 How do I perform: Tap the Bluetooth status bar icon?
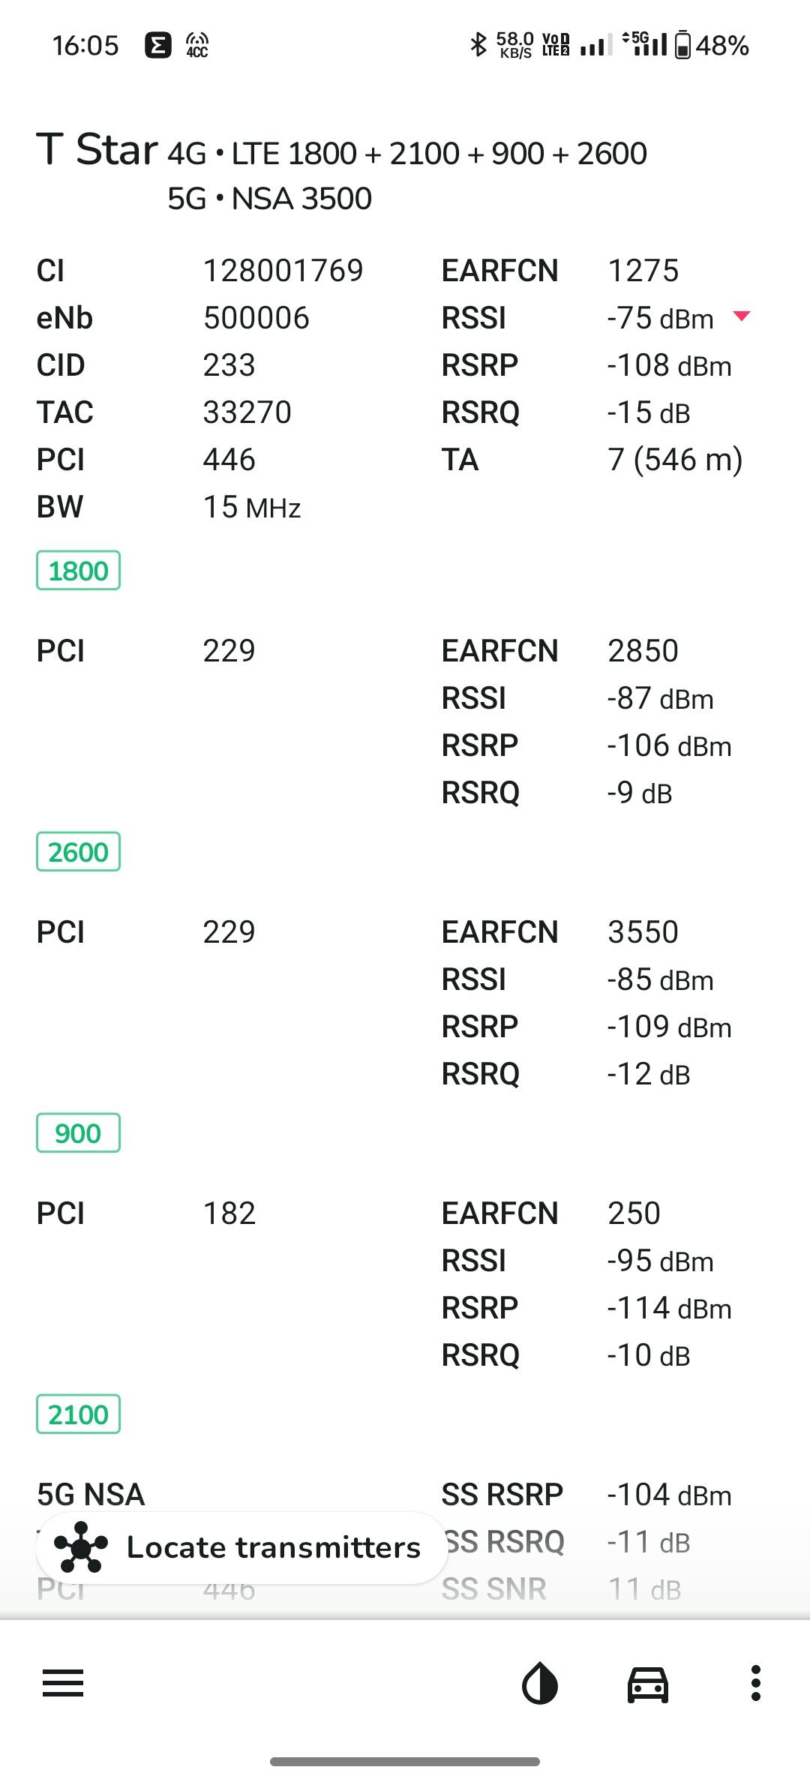pos(478,45)
